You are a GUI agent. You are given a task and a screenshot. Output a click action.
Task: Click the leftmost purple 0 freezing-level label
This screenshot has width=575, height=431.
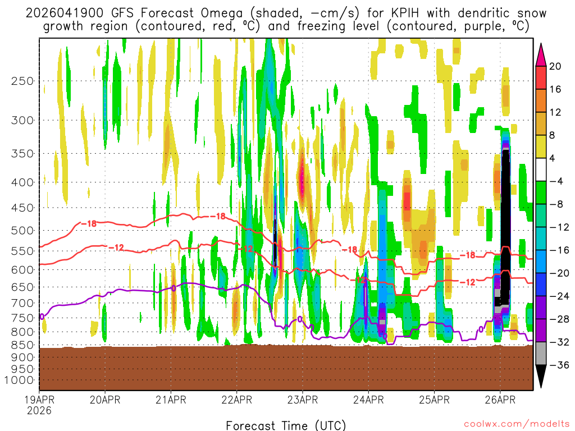[x=42, y=317]
